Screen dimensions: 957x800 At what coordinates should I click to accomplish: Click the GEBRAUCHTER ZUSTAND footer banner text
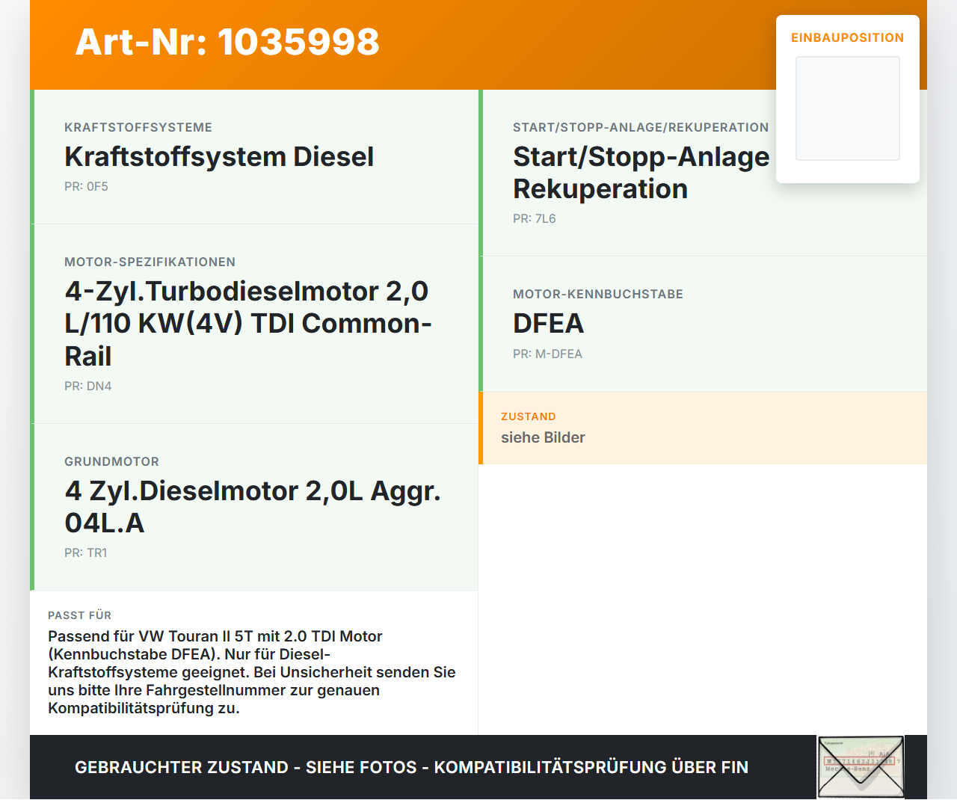click(411, 767)
